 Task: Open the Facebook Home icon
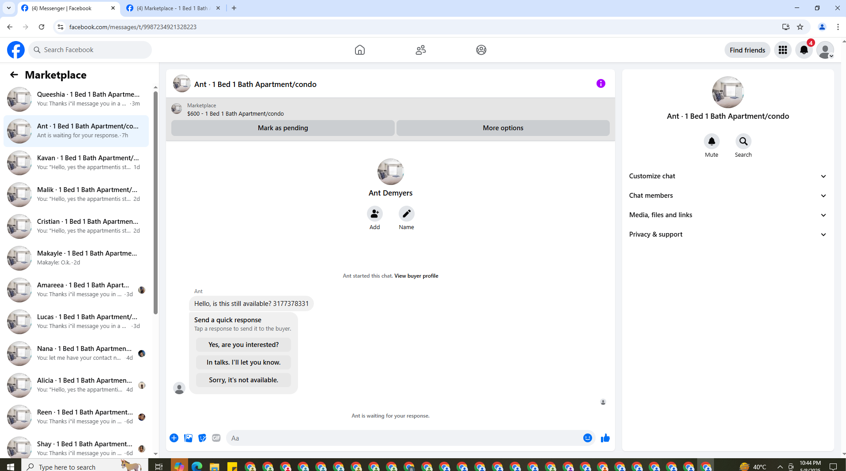click(x=360, y=50)
